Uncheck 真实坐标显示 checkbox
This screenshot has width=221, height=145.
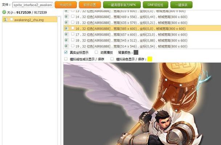66,52
